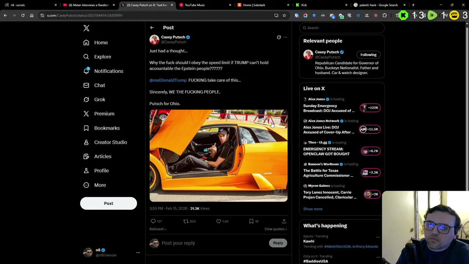Image resolution: width=469 pixels, height=264 pixels.
Task: Click Following button for Casey Putsch
Action: coord(368,55)
